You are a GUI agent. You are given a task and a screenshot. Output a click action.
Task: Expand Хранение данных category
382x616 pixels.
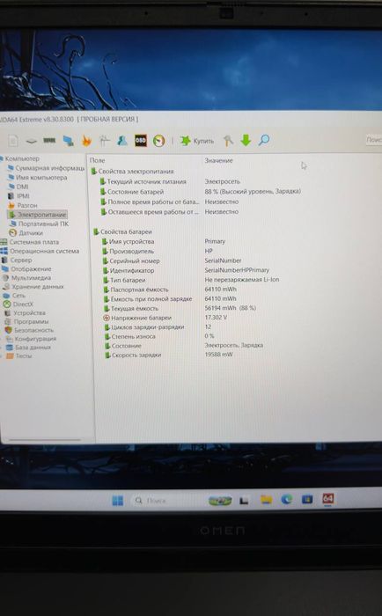33,287
